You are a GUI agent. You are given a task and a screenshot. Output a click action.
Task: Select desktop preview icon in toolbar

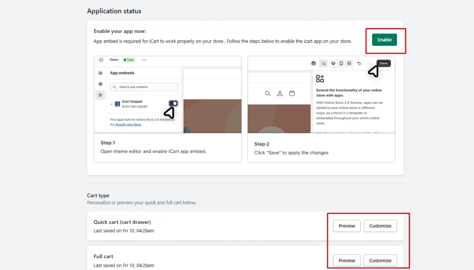click(x=333, y=63)
